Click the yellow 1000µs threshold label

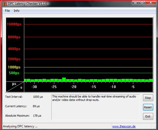[x=14, y=67]
